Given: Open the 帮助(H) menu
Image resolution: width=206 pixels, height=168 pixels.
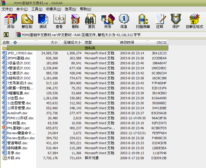Looking at the screenshot, I should point(86,9).
